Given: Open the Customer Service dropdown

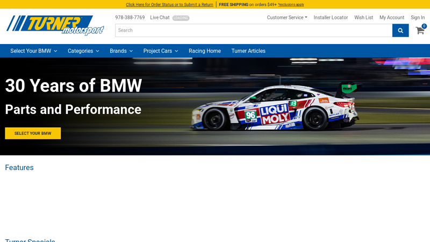Looking at the screenshot, I should point(287,18).
